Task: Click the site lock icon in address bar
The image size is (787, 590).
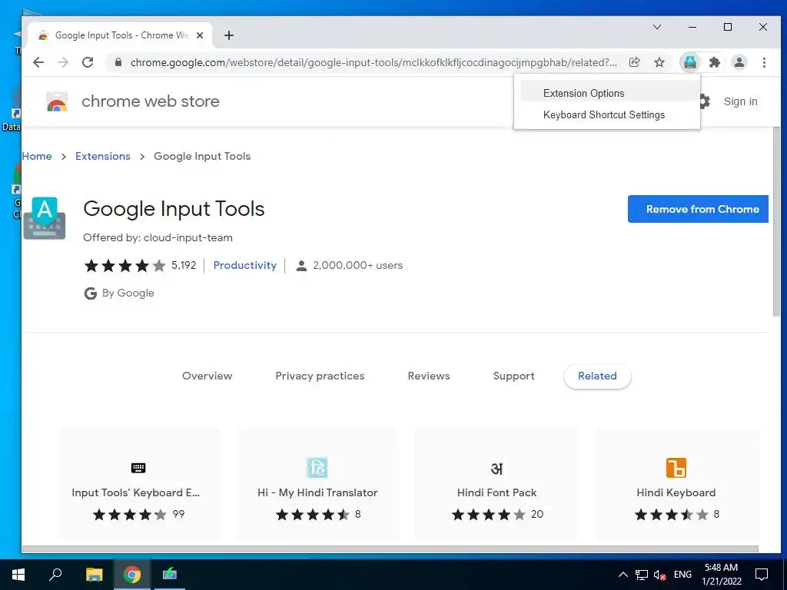Action: [118, 62]
